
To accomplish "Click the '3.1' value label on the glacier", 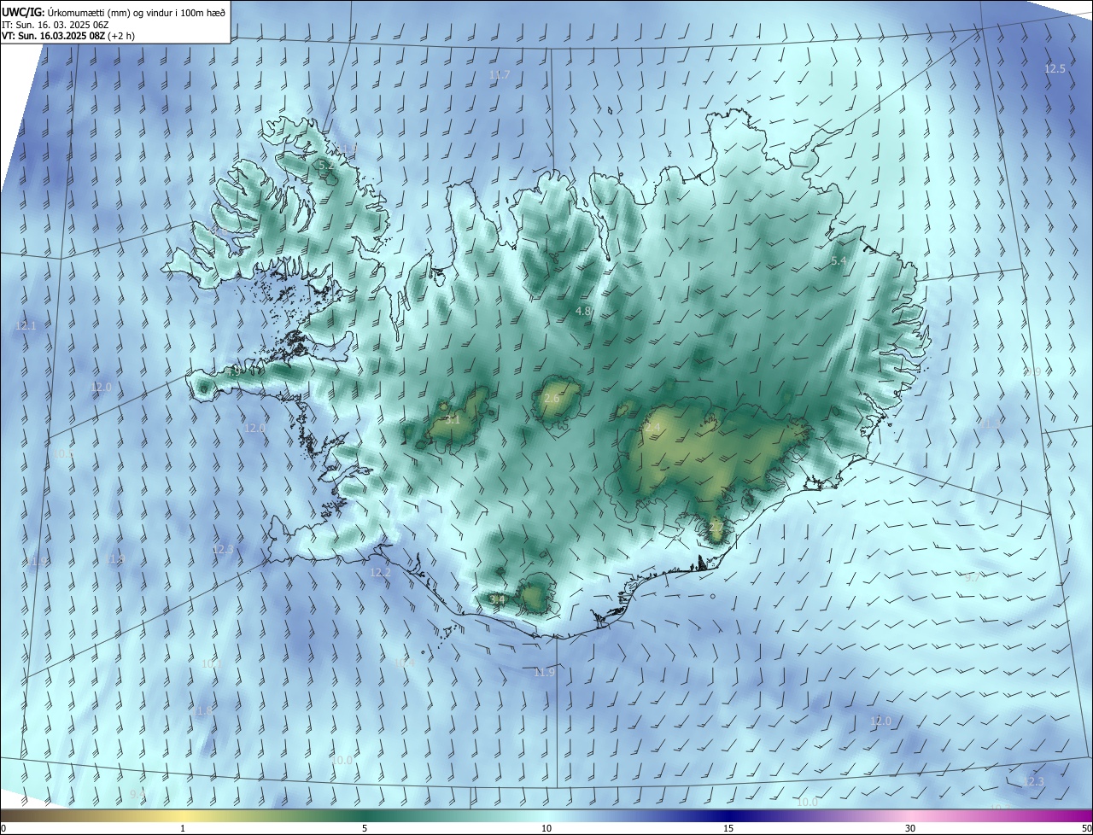I will (x=453, y=420).
